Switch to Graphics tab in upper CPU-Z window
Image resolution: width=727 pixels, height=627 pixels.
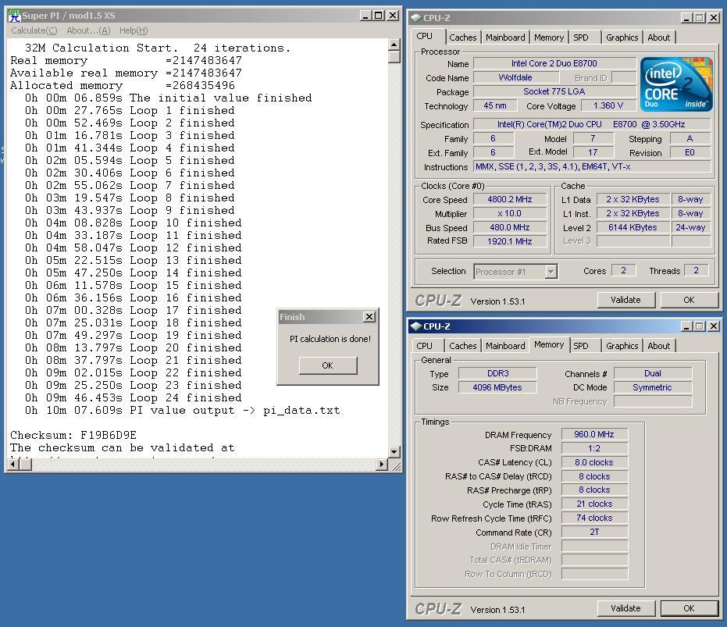pyautogui.click(x=622, y=37)
